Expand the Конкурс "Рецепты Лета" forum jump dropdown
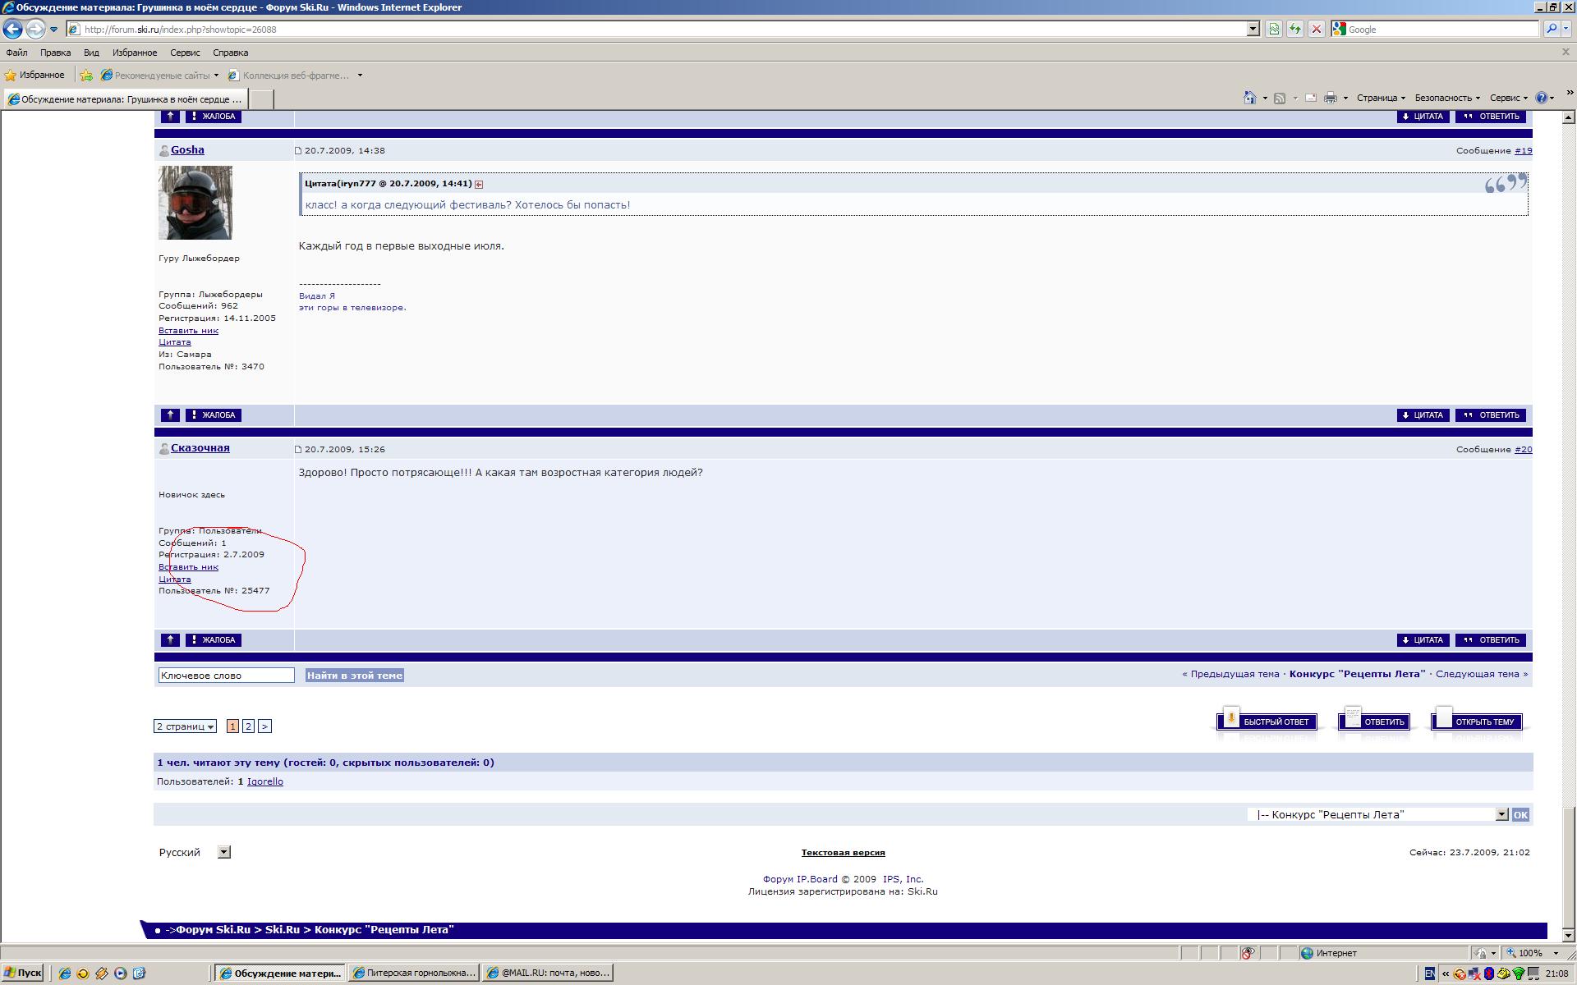 click(1501, 814)
